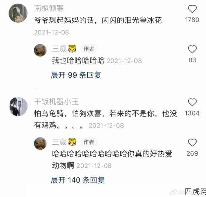This screenshot has height=197, width=206.
Task: Like the author's reply 我也哈哈哈哈哈
Action: point(192,49)
